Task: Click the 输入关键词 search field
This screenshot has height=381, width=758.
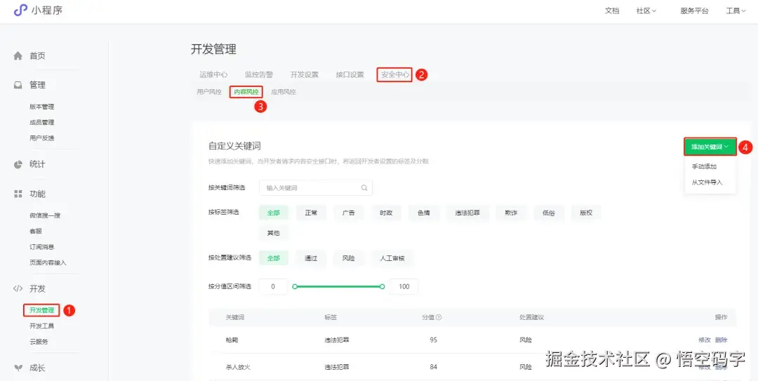Action: point(316,188)
